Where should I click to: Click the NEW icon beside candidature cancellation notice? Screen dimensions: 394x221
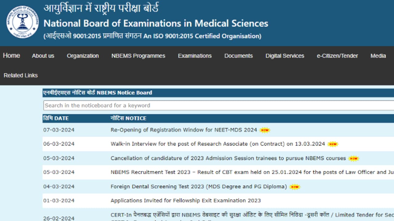(x=354, y=158)
